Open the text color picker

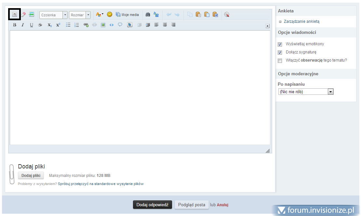100,15
